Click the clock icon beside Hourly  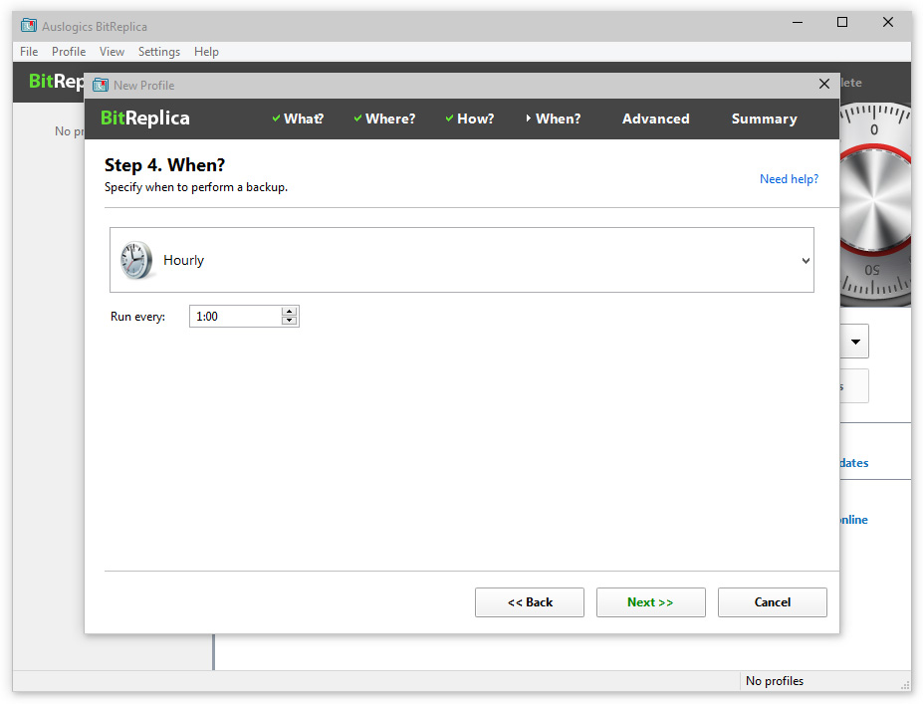click(x=136, y=260)
